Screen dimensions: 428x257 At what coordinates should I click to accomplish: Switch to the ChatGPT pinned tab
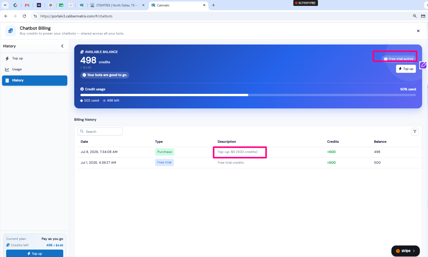51,5
